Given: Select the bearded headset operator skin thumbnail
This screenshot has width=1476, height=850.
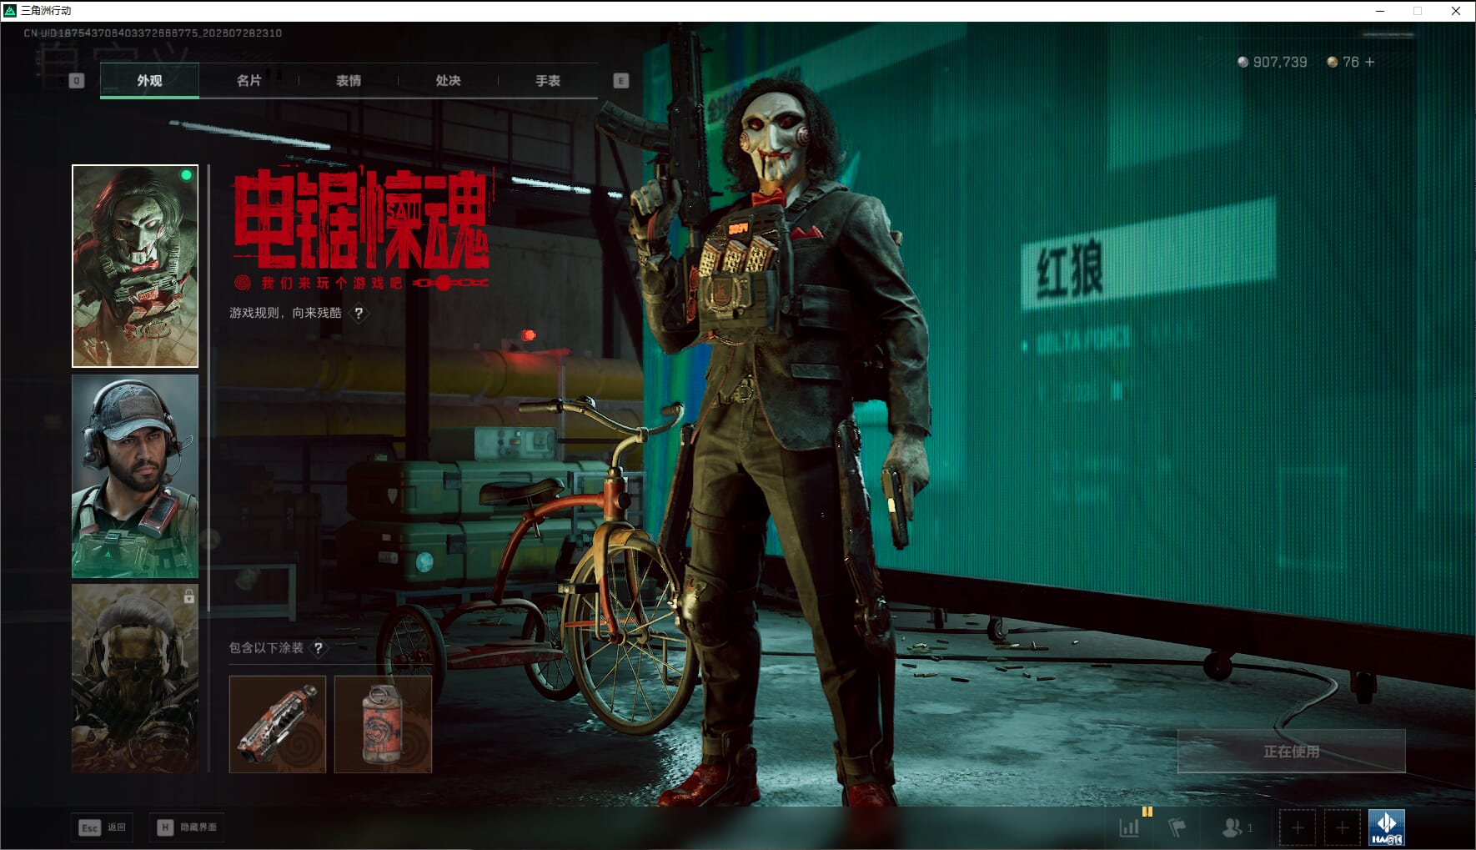Looking at the screenshot, I should tap(135, 476).
